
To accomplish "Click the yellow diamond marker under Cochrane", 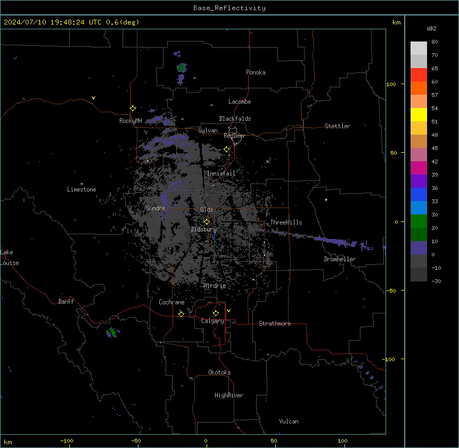I will click(x=181, y=314).
